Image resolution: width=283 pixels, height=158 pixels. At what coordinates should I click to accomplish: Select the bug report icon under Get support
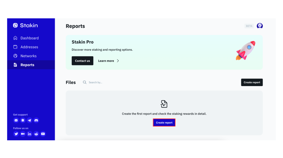pos(23,120)
